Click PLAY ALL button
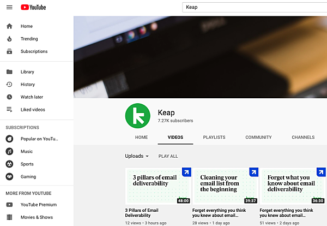 click(x=168, y=156)
